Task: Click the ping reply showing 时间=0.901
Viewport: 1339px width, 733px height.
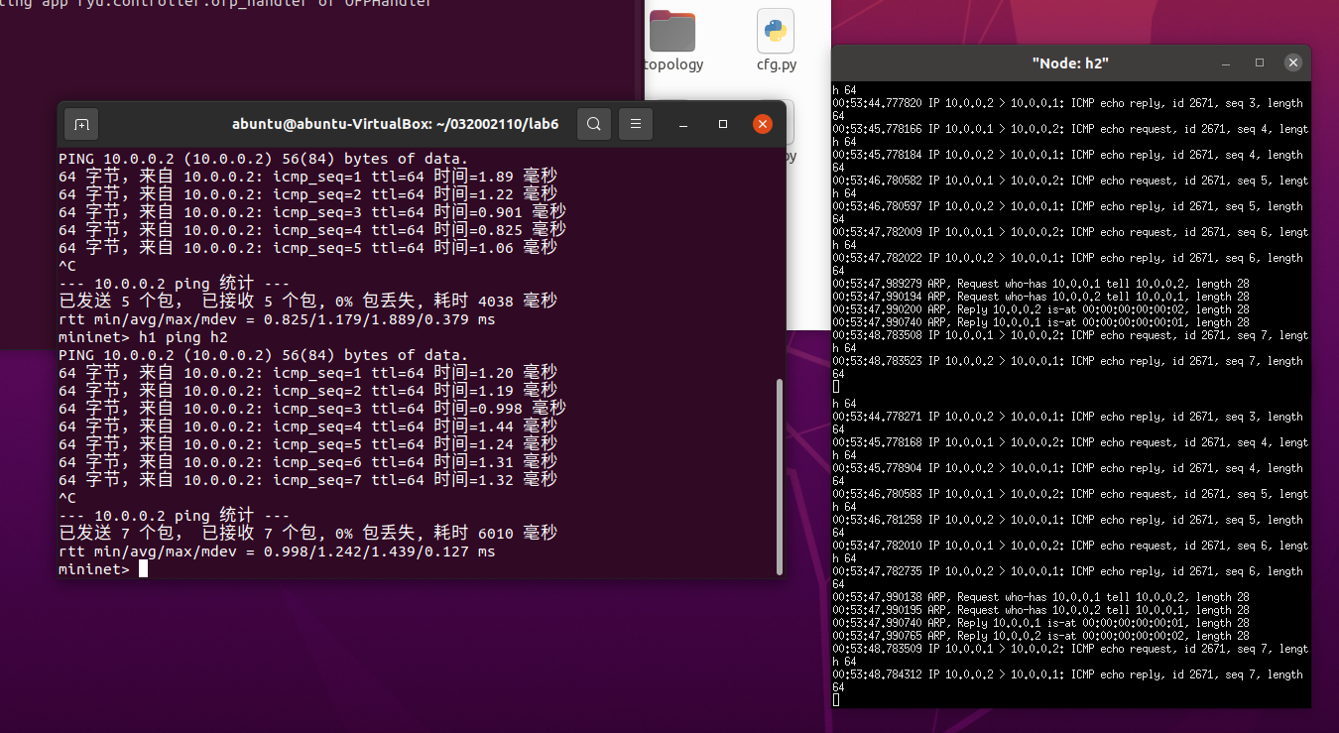Action: pos(312,212)
